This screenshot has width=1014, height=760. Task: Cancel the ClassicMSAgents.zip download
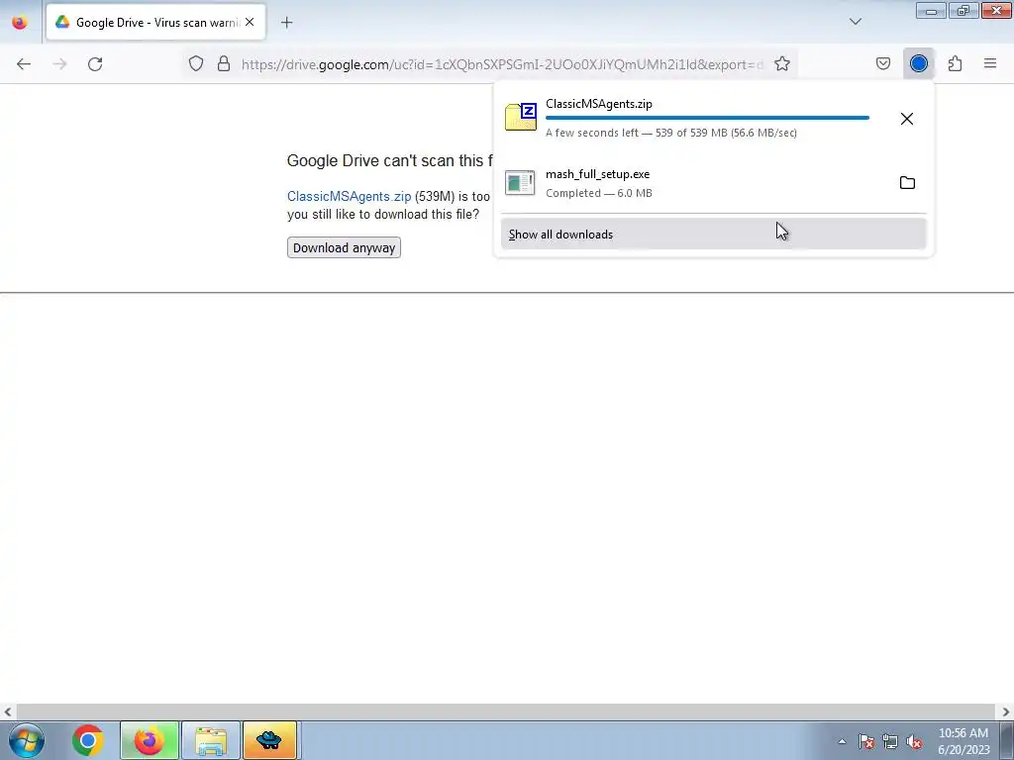pyautogui.click(x=907, y=119)
